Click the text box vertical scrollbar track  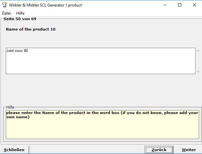(198, 61)
